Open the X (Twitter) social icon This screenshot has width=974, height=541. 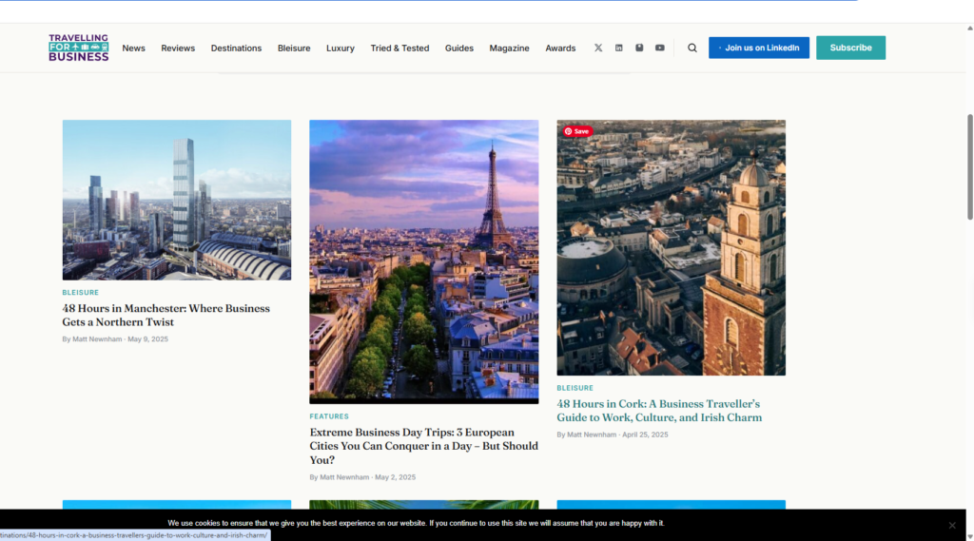pos(598,48)
